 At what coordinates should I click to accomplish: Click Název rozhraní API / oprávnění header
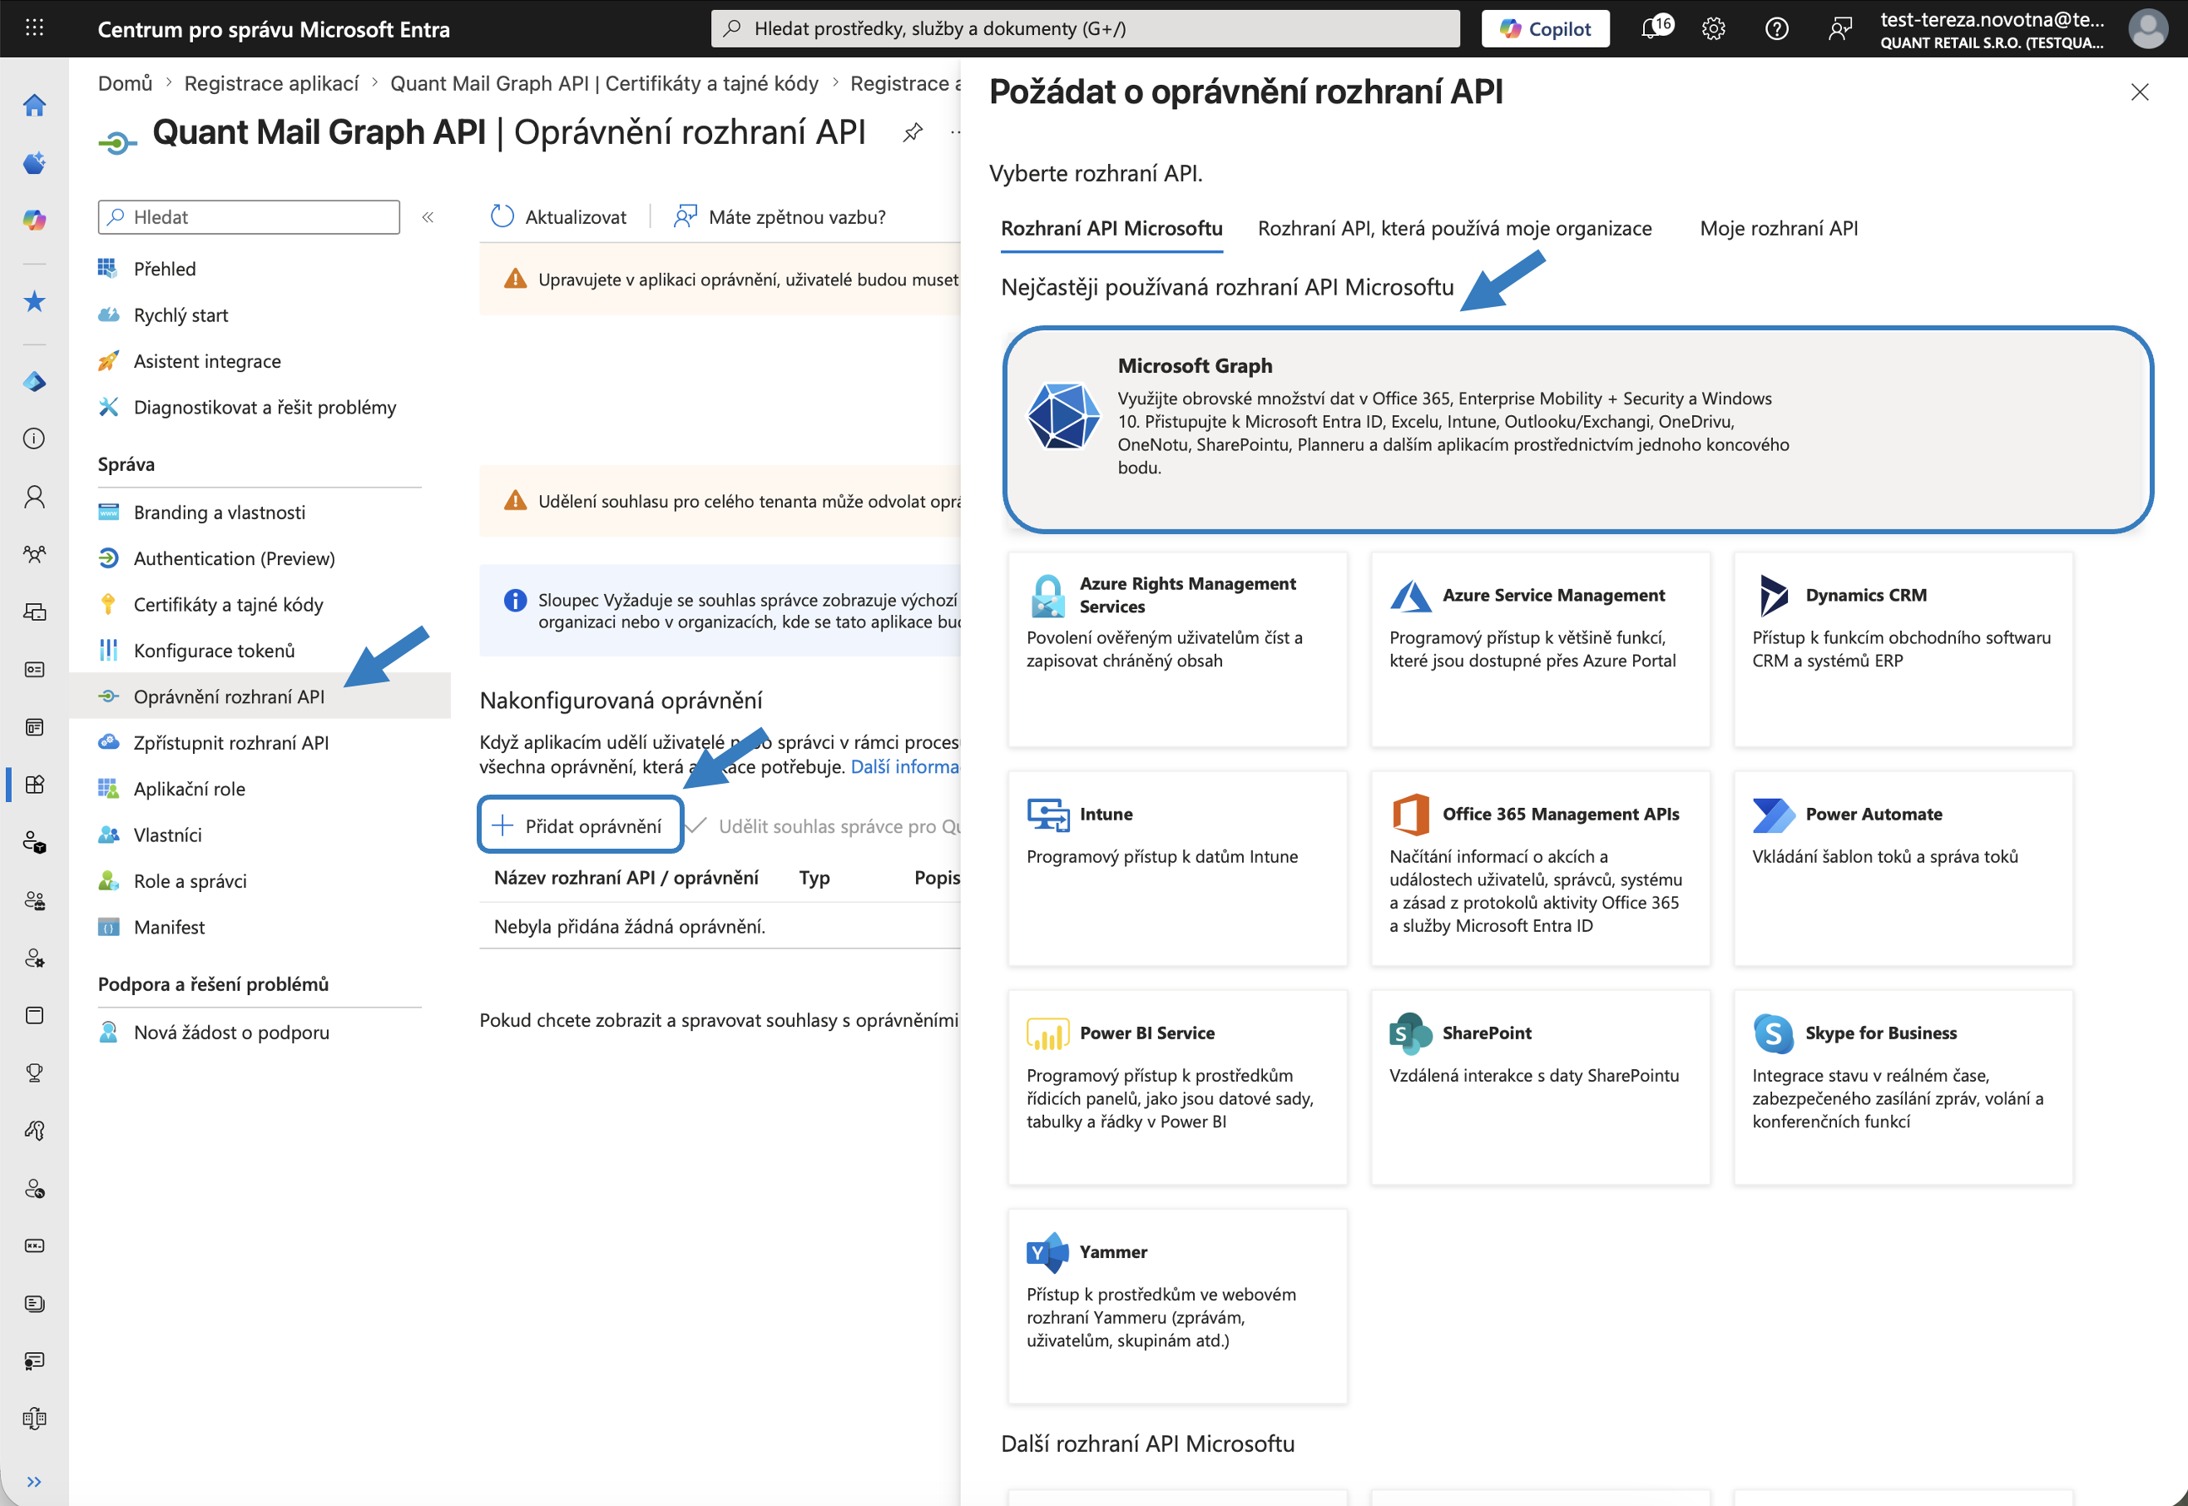626,878
